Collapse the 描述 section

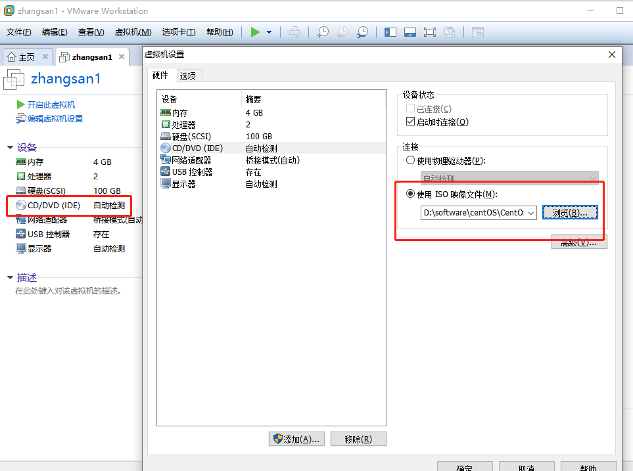pos(11,277)
